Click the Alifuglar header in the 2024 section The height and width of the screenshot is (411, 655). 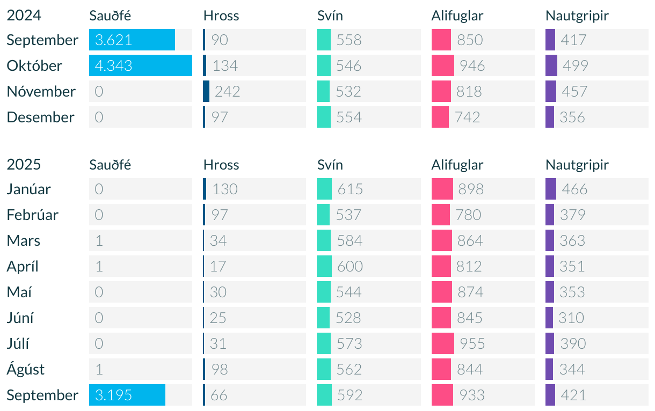tap(457, 16)
